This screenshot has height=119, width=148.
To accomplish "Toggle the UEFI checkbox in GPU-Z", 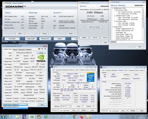I will click(x=41, y=64).
